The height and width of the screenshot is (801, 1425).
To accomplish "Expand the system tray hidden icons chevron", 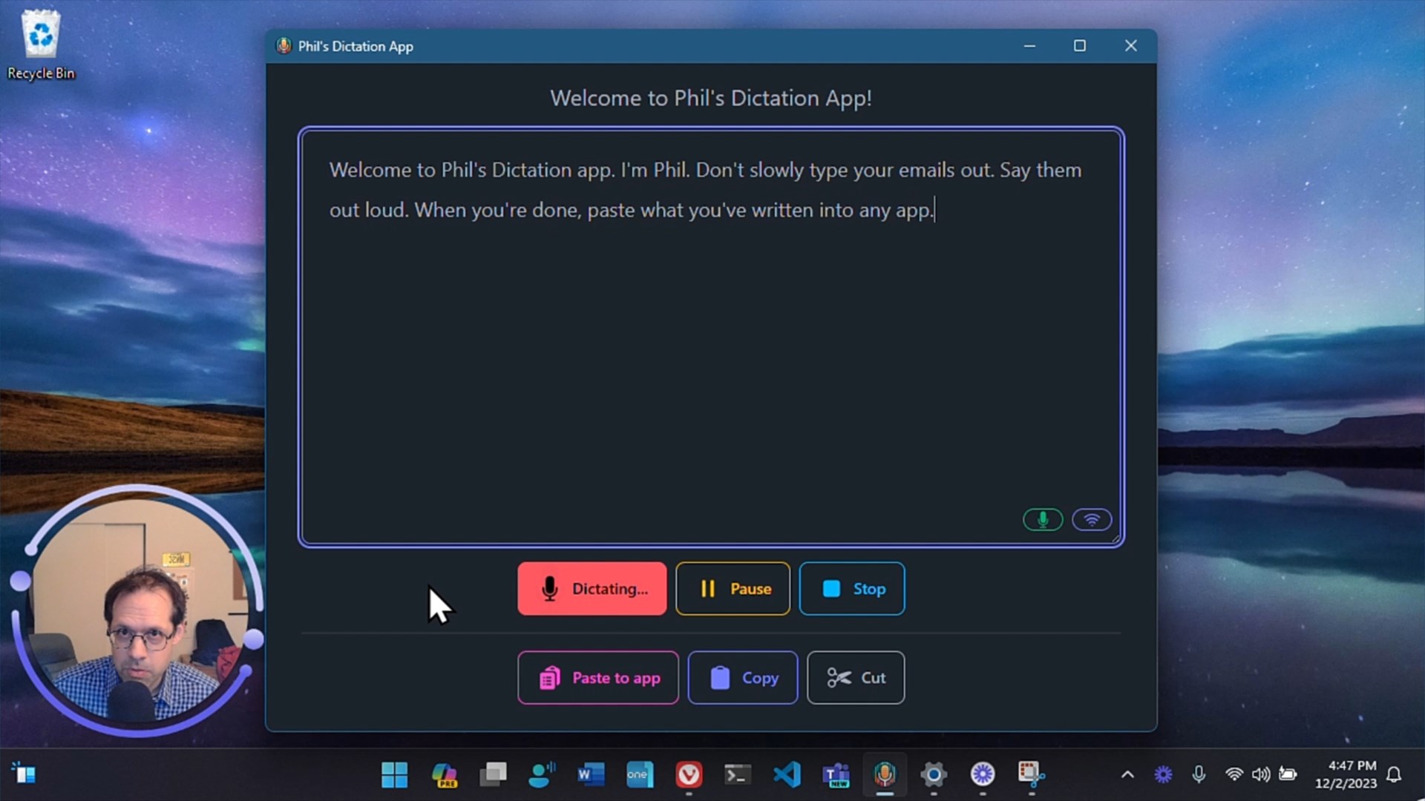I will pyautogui.click(x=1127, y=775).
